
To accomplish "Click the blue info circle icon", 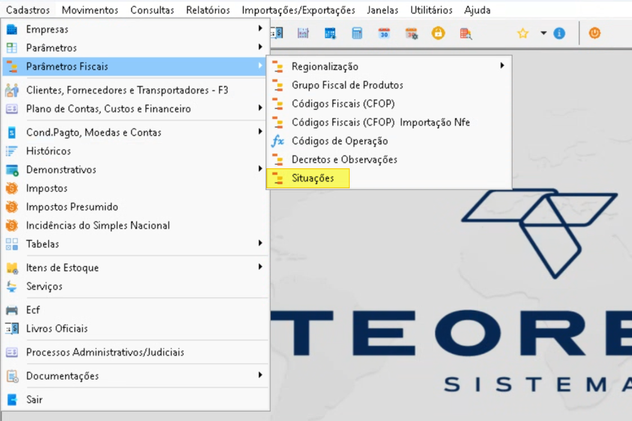I will click(559, 33).
